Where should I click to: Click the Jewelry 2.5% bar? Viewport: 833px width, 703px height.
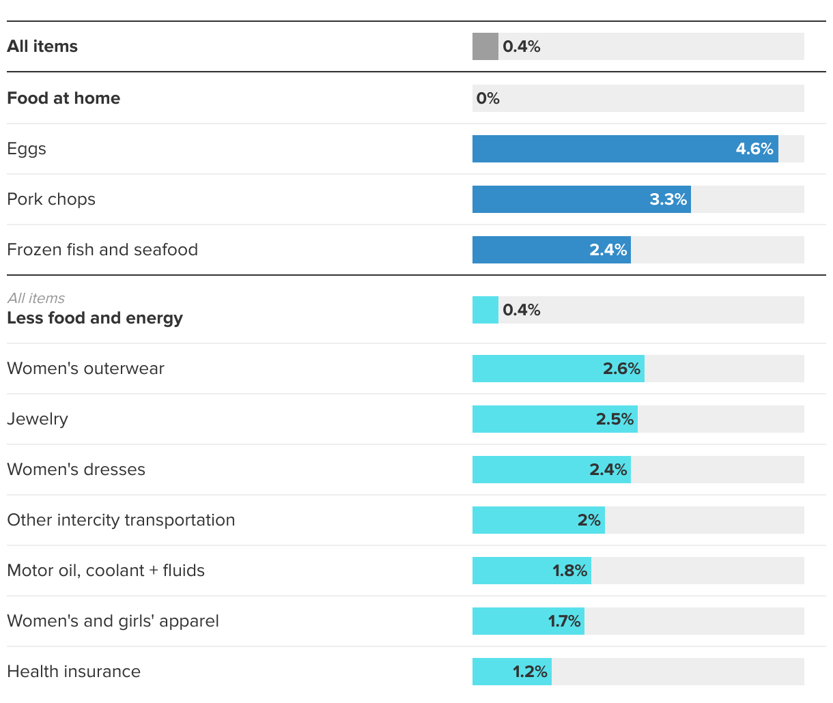coord(554,419)
